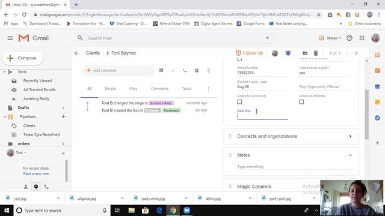This screenshot has height=216, width=385.
Task: Click the Booked a Party stage tag
Action: (161, 103)
